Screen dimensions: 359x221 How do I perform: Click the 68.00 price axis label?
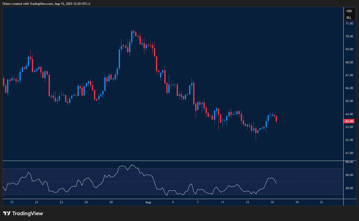pos(349,62)
